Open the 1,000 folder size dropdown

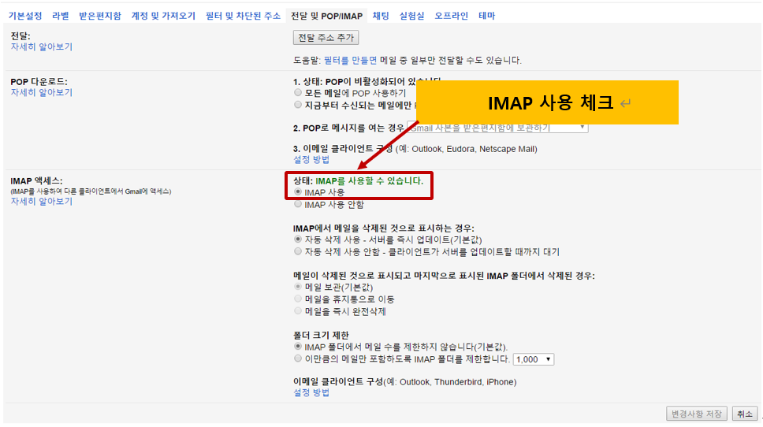coord(534,359)
